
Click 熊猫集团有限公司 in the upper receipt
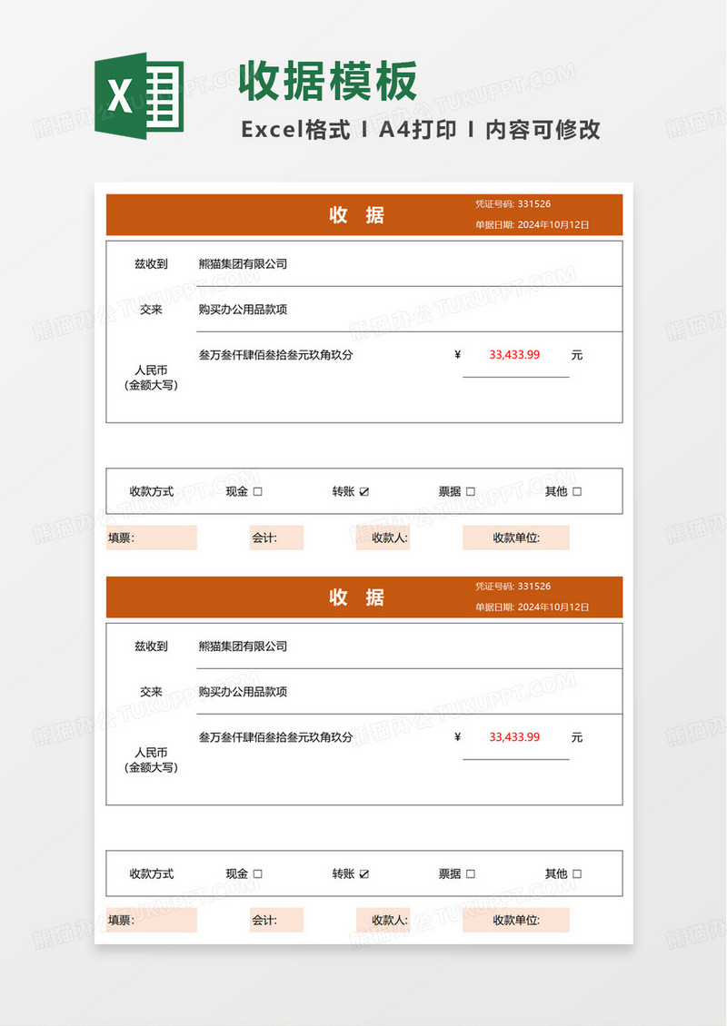pyautogui.click(x=243, y=263)
